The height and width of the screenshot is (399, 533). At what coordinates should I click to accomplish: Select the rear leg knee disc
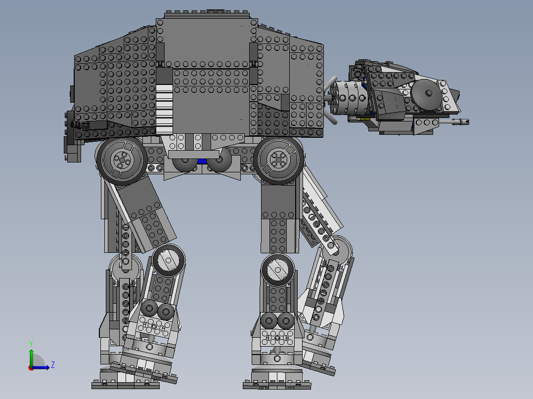click(169, 260)
